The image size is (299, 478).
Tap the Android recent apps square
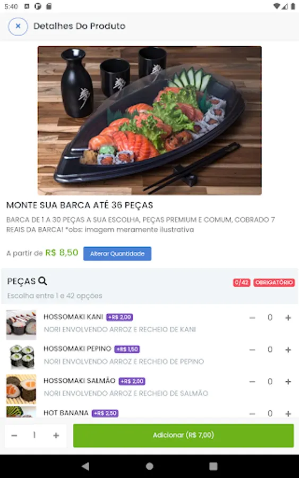point(213,466)
